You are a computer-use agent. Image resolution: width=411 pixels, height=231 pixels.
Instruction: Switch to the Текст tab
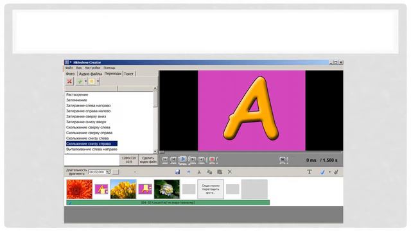pos(128,74)
